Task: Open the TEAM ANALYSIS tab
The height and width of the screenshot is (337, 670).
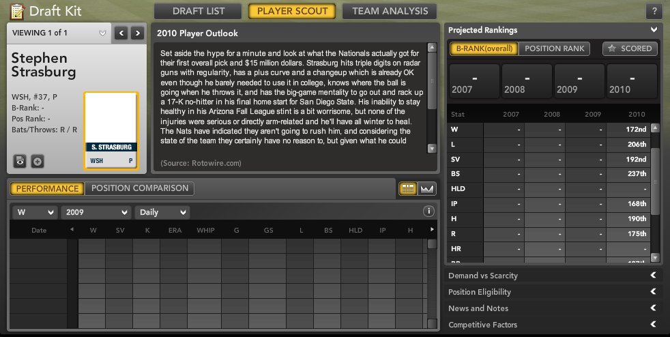Action: 390,11
